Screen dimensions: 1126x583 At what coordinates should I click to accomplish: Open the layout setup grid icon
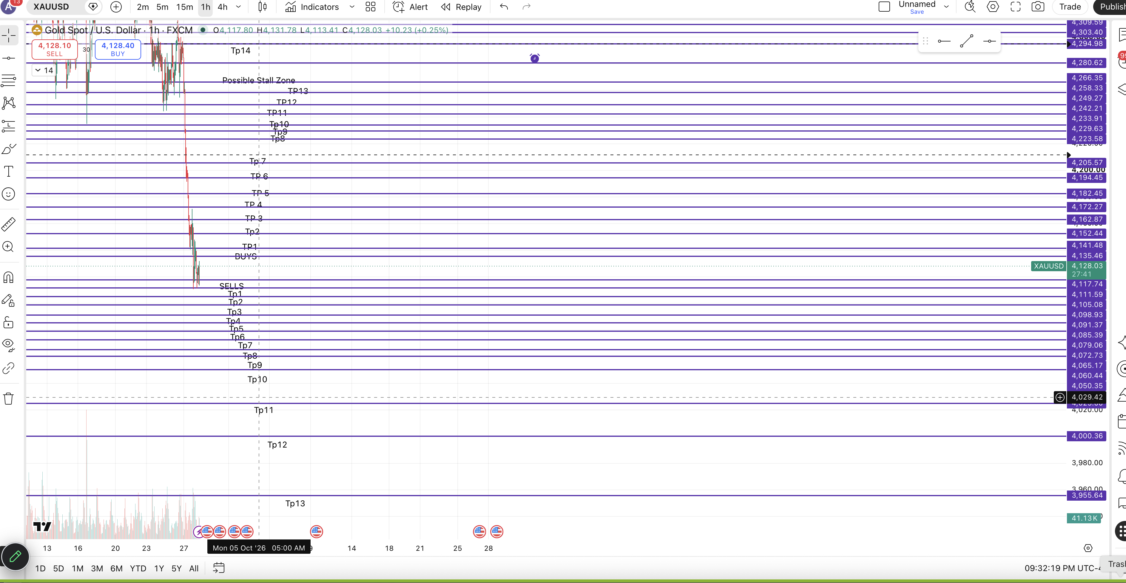click(370, 7)
